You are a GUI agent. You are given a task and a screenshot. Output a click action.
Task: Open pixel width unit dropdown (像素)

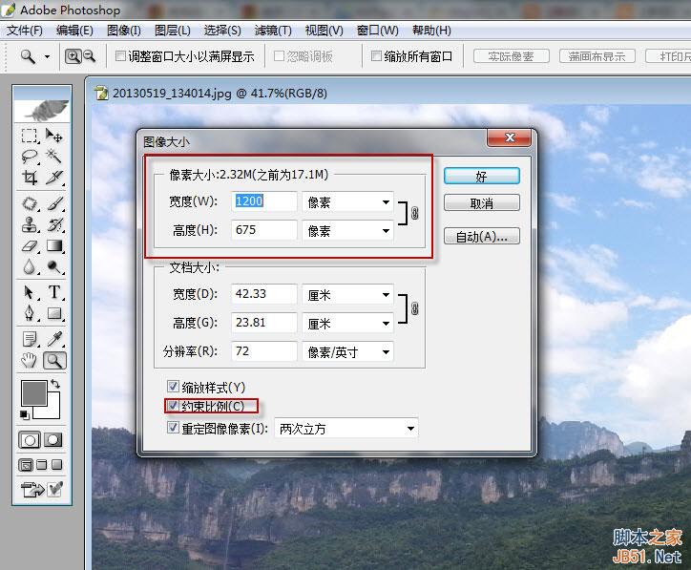[347, 202]
